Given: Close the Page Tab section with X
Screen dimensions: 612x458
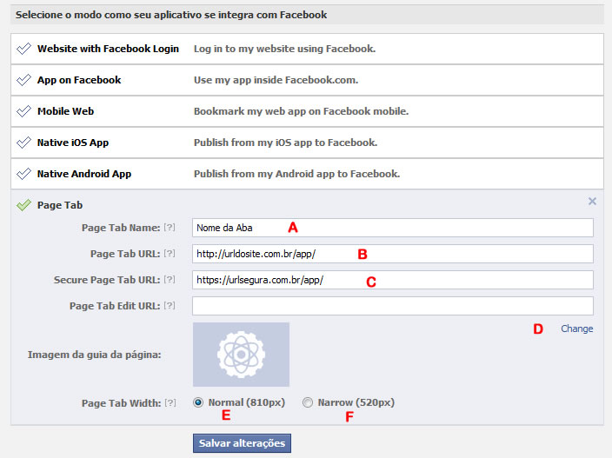Looking at the screenshot, I should (x=592, y=202).
